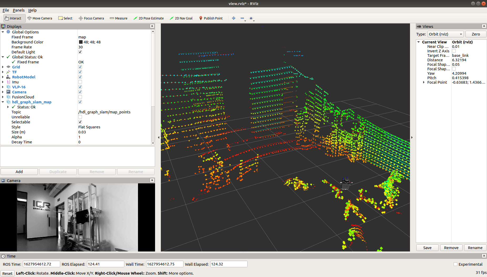The height and width of the screenshot is (277, 487).
Task: Click the minus remove-tool icon
Action: point(242,18)
